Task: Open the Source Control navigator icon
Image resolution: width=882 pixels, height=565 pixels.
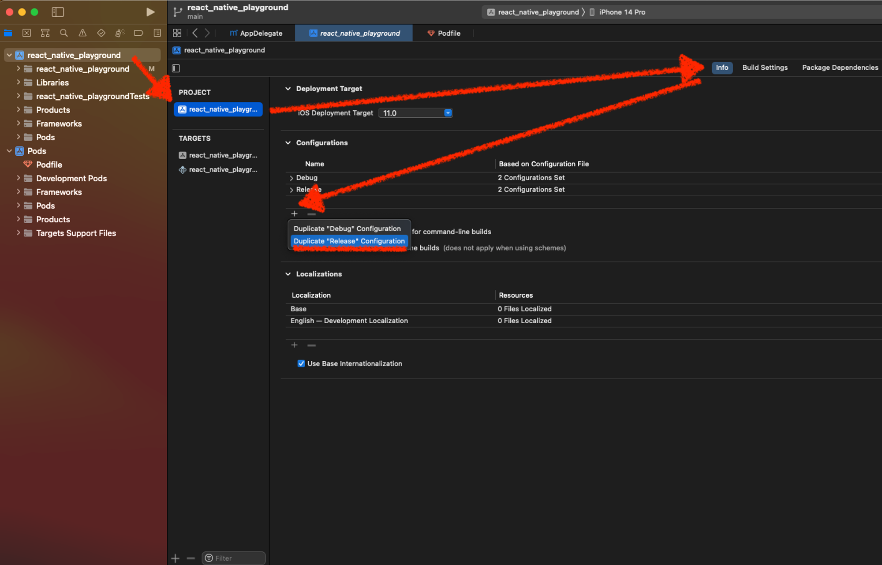Action: [x=26, y=33]
